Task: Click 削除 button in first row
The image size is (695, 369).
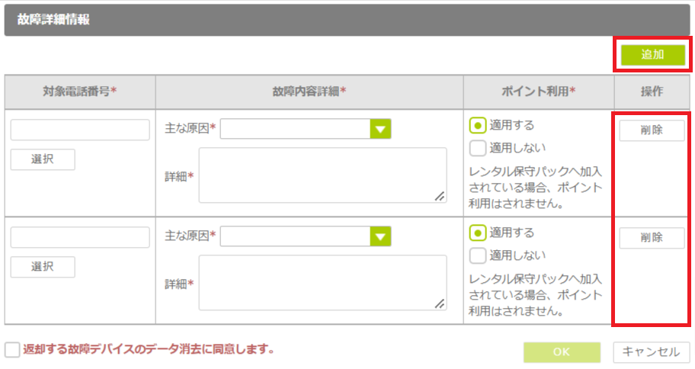Action: (x=652, y=130)
